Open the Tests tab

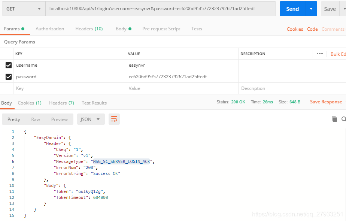click(197, 29)
